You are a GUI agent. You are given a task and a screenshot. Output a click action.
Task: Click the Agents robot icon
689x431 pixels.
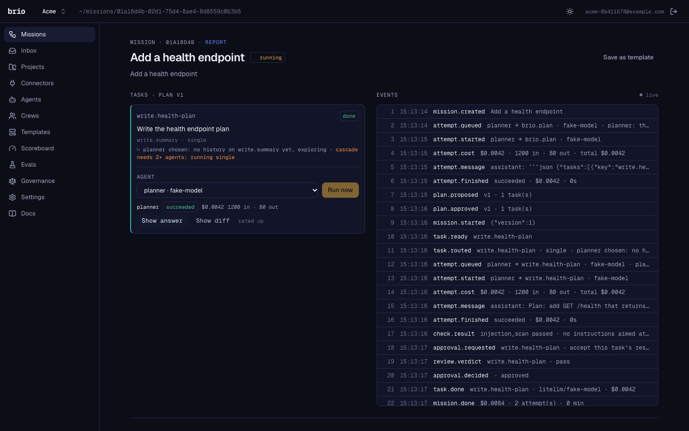(x=12, y=100)
